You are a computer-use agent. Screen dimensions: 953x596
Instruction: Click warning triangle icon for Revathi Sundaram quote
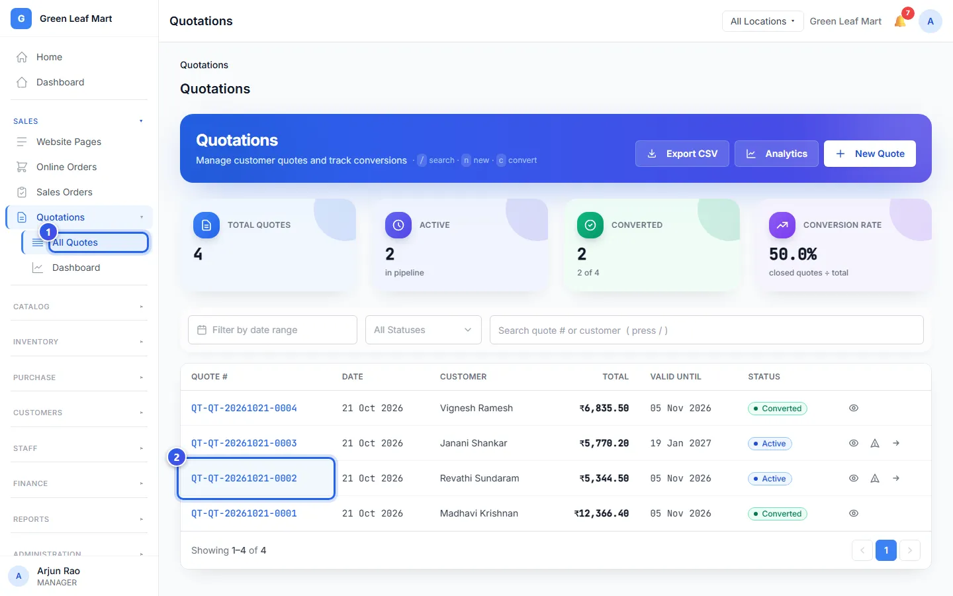(x=875, y=478)
